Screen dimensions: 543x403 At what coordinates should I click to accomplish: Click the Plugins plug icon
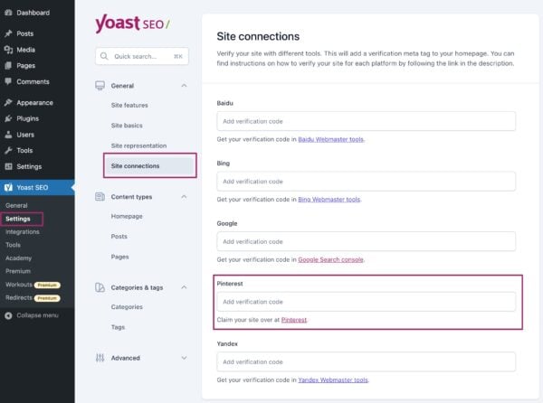(8, 118)
